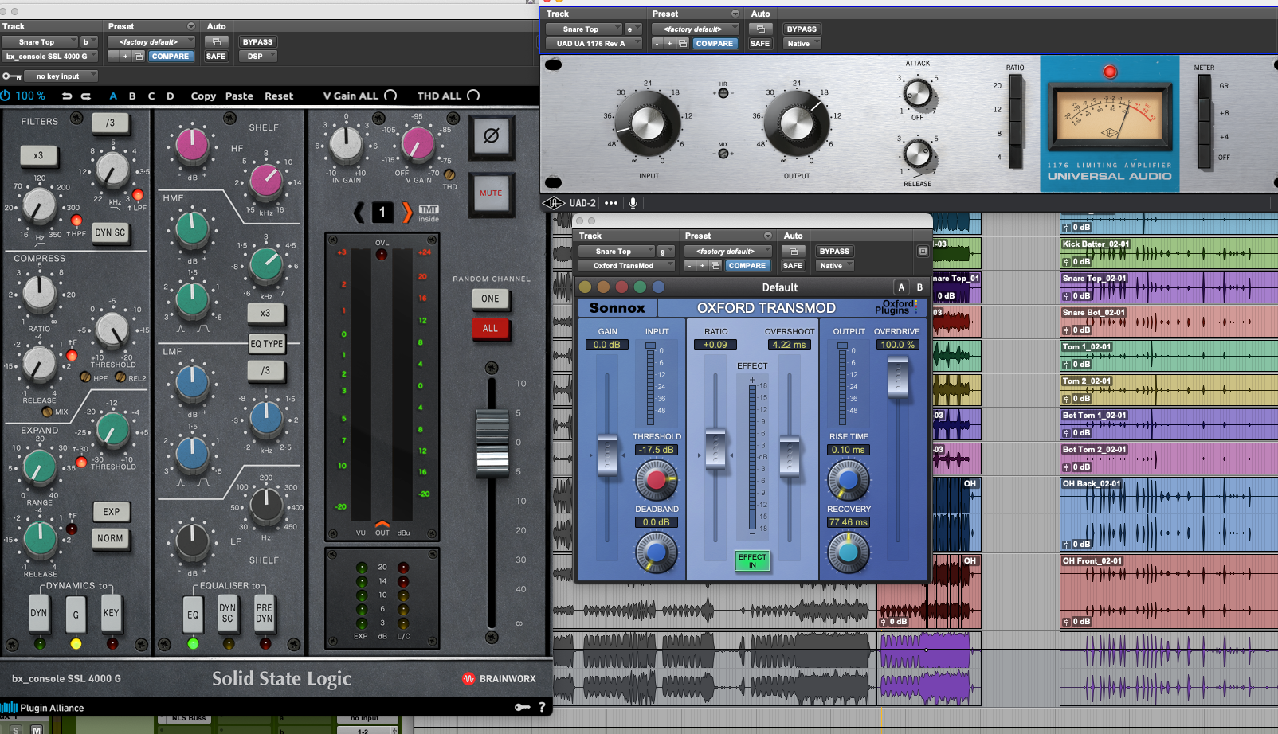Click the UAD 1176 red power lamp
1278x734 pixels.
pyautogui.click(x=1109, y=72)
